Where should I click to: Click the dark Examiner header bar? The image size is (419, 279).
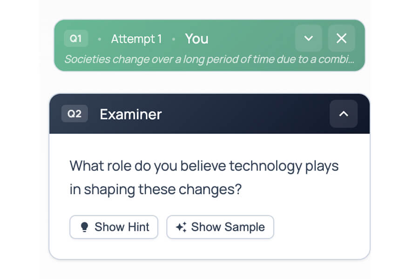click(x=242, y=114)
